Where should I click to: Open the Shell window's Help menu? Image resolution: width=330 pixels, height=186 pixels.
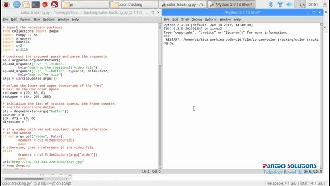click(237, 19)
